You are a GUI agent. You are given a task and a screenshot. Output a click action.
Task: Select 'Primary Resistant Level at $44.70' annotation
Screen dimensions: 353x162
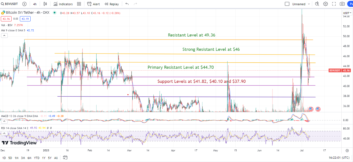tap(181, 67)
